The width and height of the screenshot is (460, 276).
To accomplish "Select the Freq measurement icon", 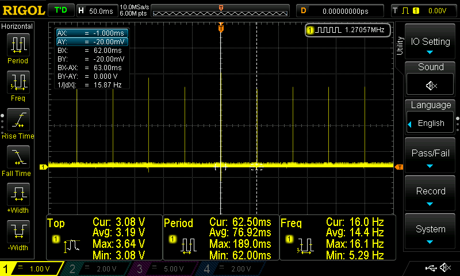I will pyautogui.click(x=18, y=83).
